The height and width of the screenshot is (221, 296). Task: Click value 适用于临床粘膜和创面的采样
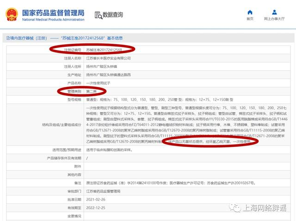click(109, 150)
